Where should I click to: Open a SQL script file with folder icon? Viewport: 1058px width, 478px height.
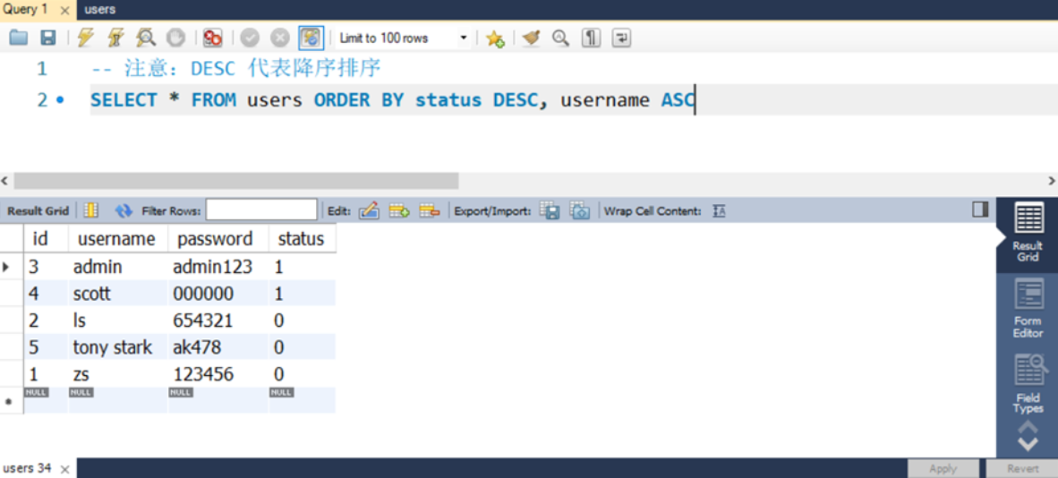tap(18, 38)
